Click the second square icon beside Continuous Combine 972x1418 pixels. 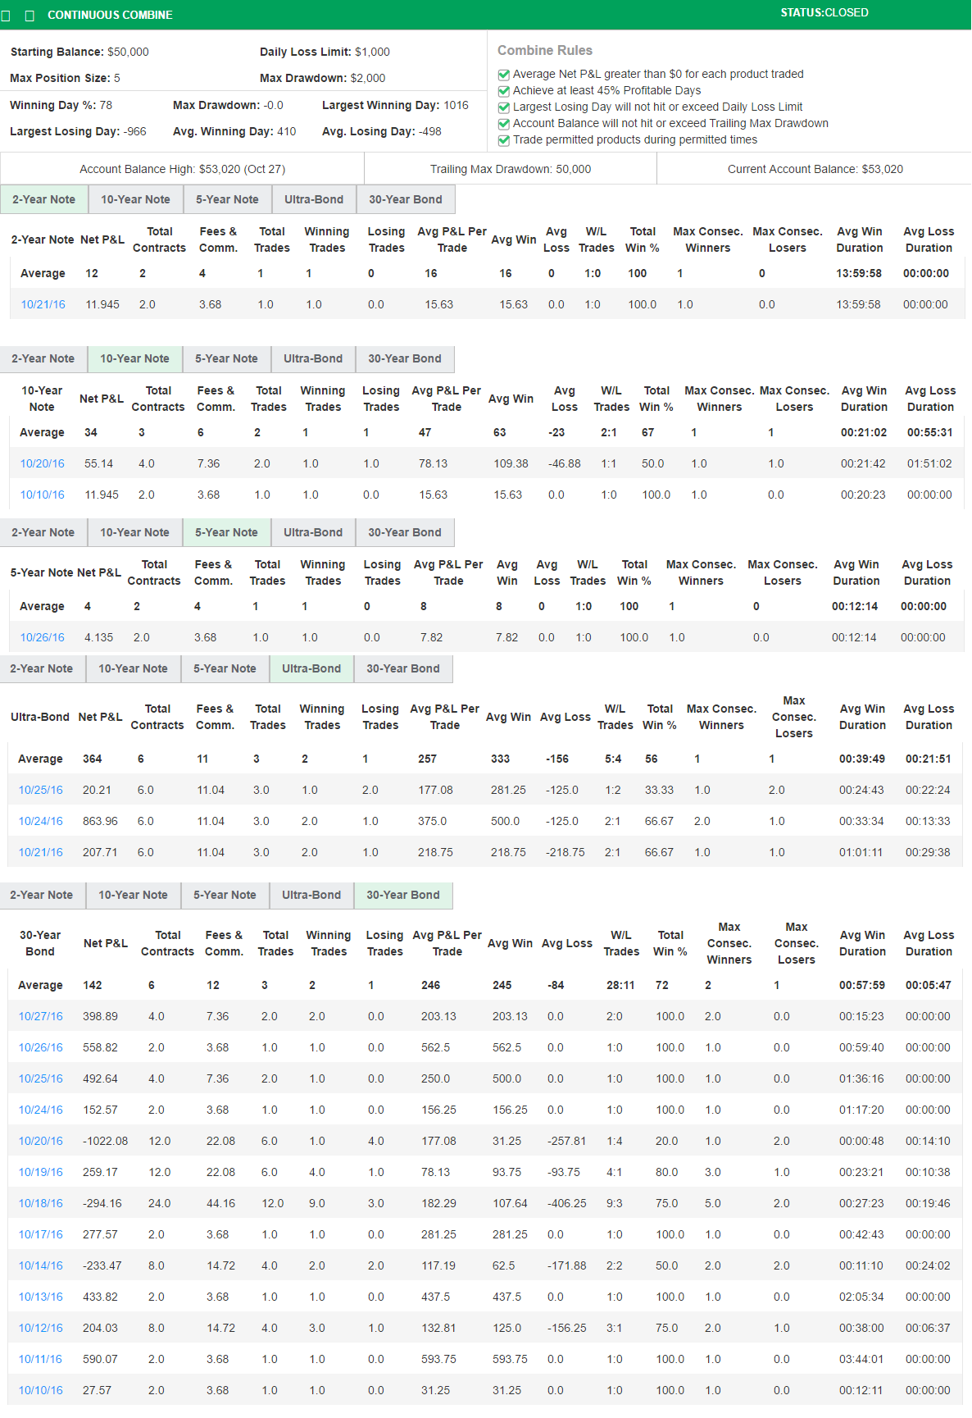(30, 16)
